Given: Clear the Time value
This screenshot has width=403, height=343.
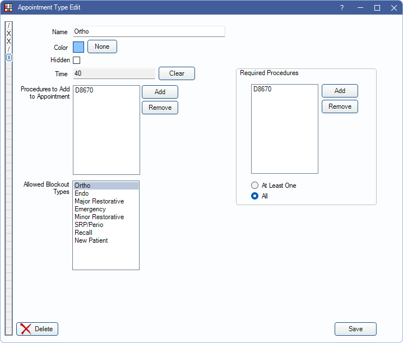Looking at the screenshot, I should pos(177,73).
